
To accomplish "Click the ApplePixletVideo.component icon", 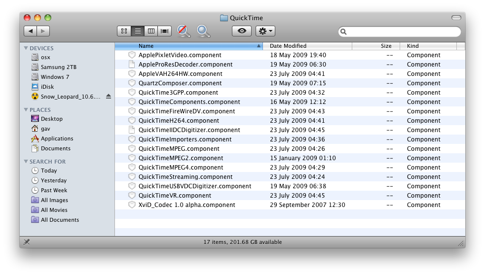I will 132,55.
